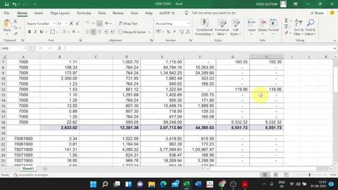Screen dimensions: 338x190
Task: Open the borders dropdown arrow
Action: point(58,32)
